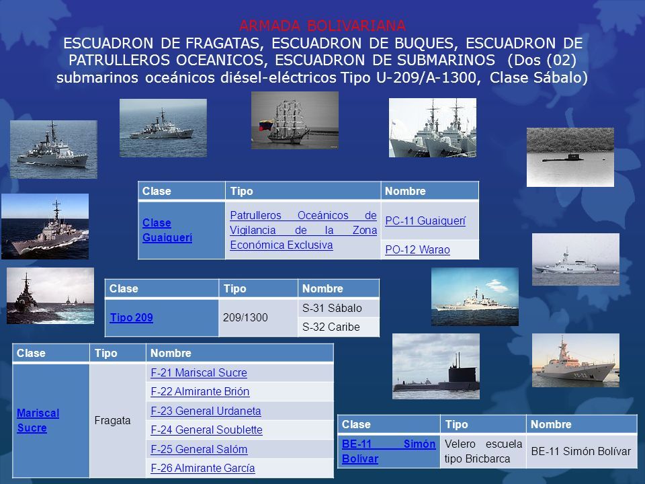Viewport: 645px width, 484px height.
Task: Open the PO-12 Warao link
Action: pos(417,250)
